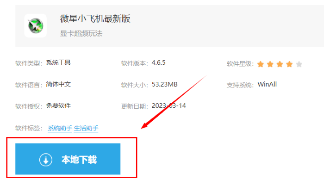Click the license value 免费软件
The height and width of the screenshot is (186, 324).
click(x=58, y=106)
